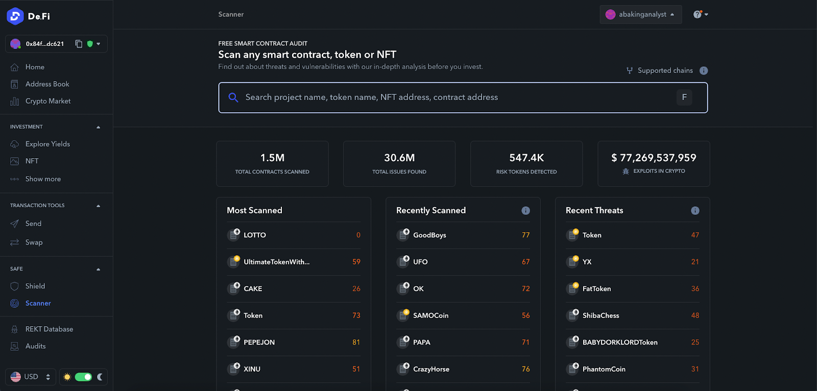
Task: Click the De.Fi logo icon
Action: [15, 16]
